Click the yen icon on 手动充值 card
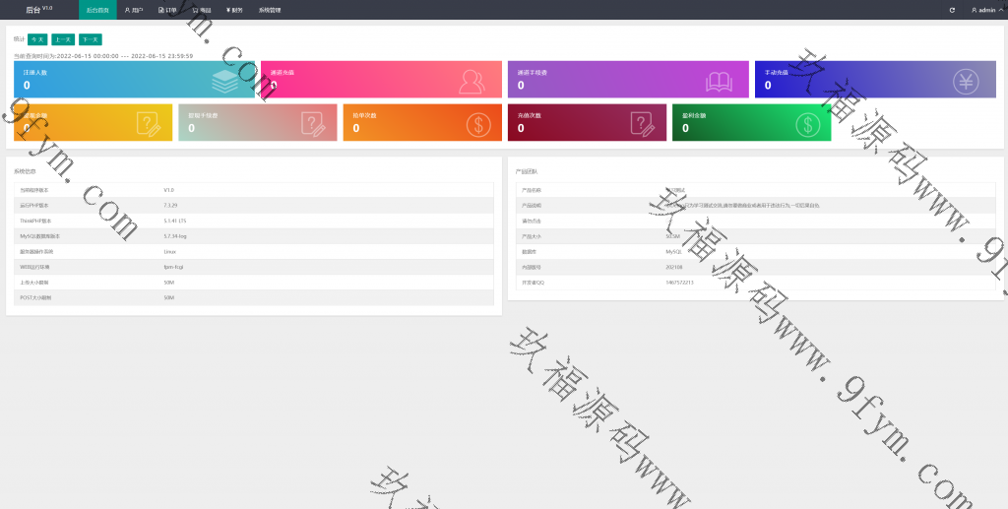This screenshot has width=1008, height=509. (x=966, y=81)
